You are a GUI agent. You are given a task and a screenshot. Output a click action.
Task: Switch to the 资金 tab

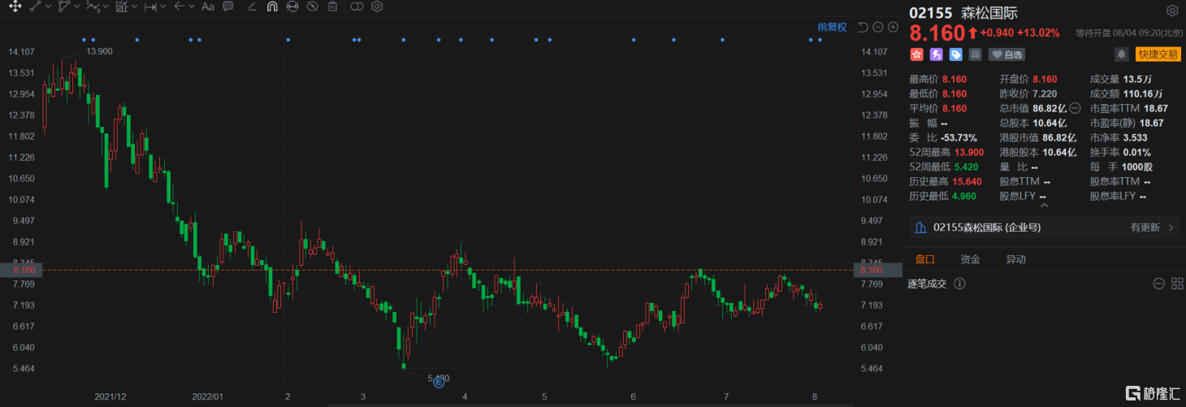[x=970, y=260]
